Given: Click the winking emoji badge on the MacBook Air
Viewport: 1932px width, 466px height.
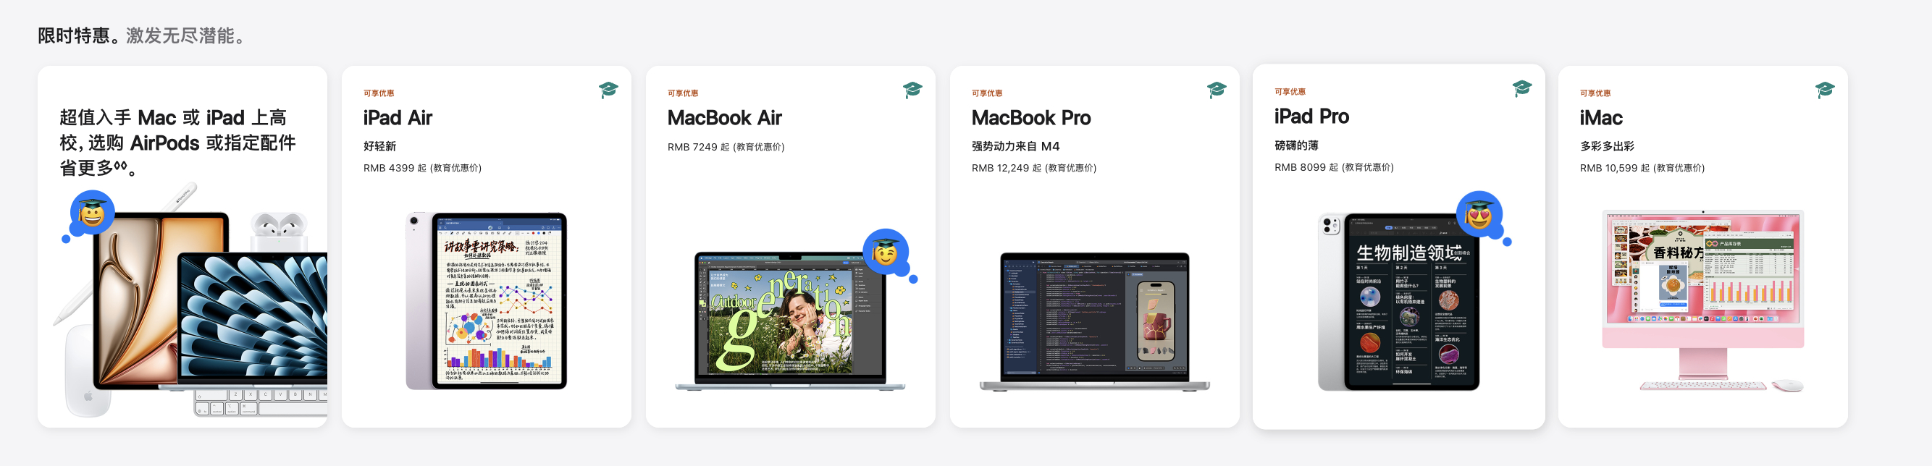Looking at the screenshot, I should [886, 253].
